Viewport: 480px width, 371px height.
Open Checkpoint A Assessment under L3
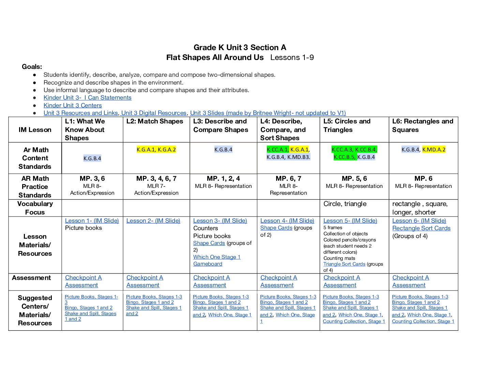pos(212,281)
